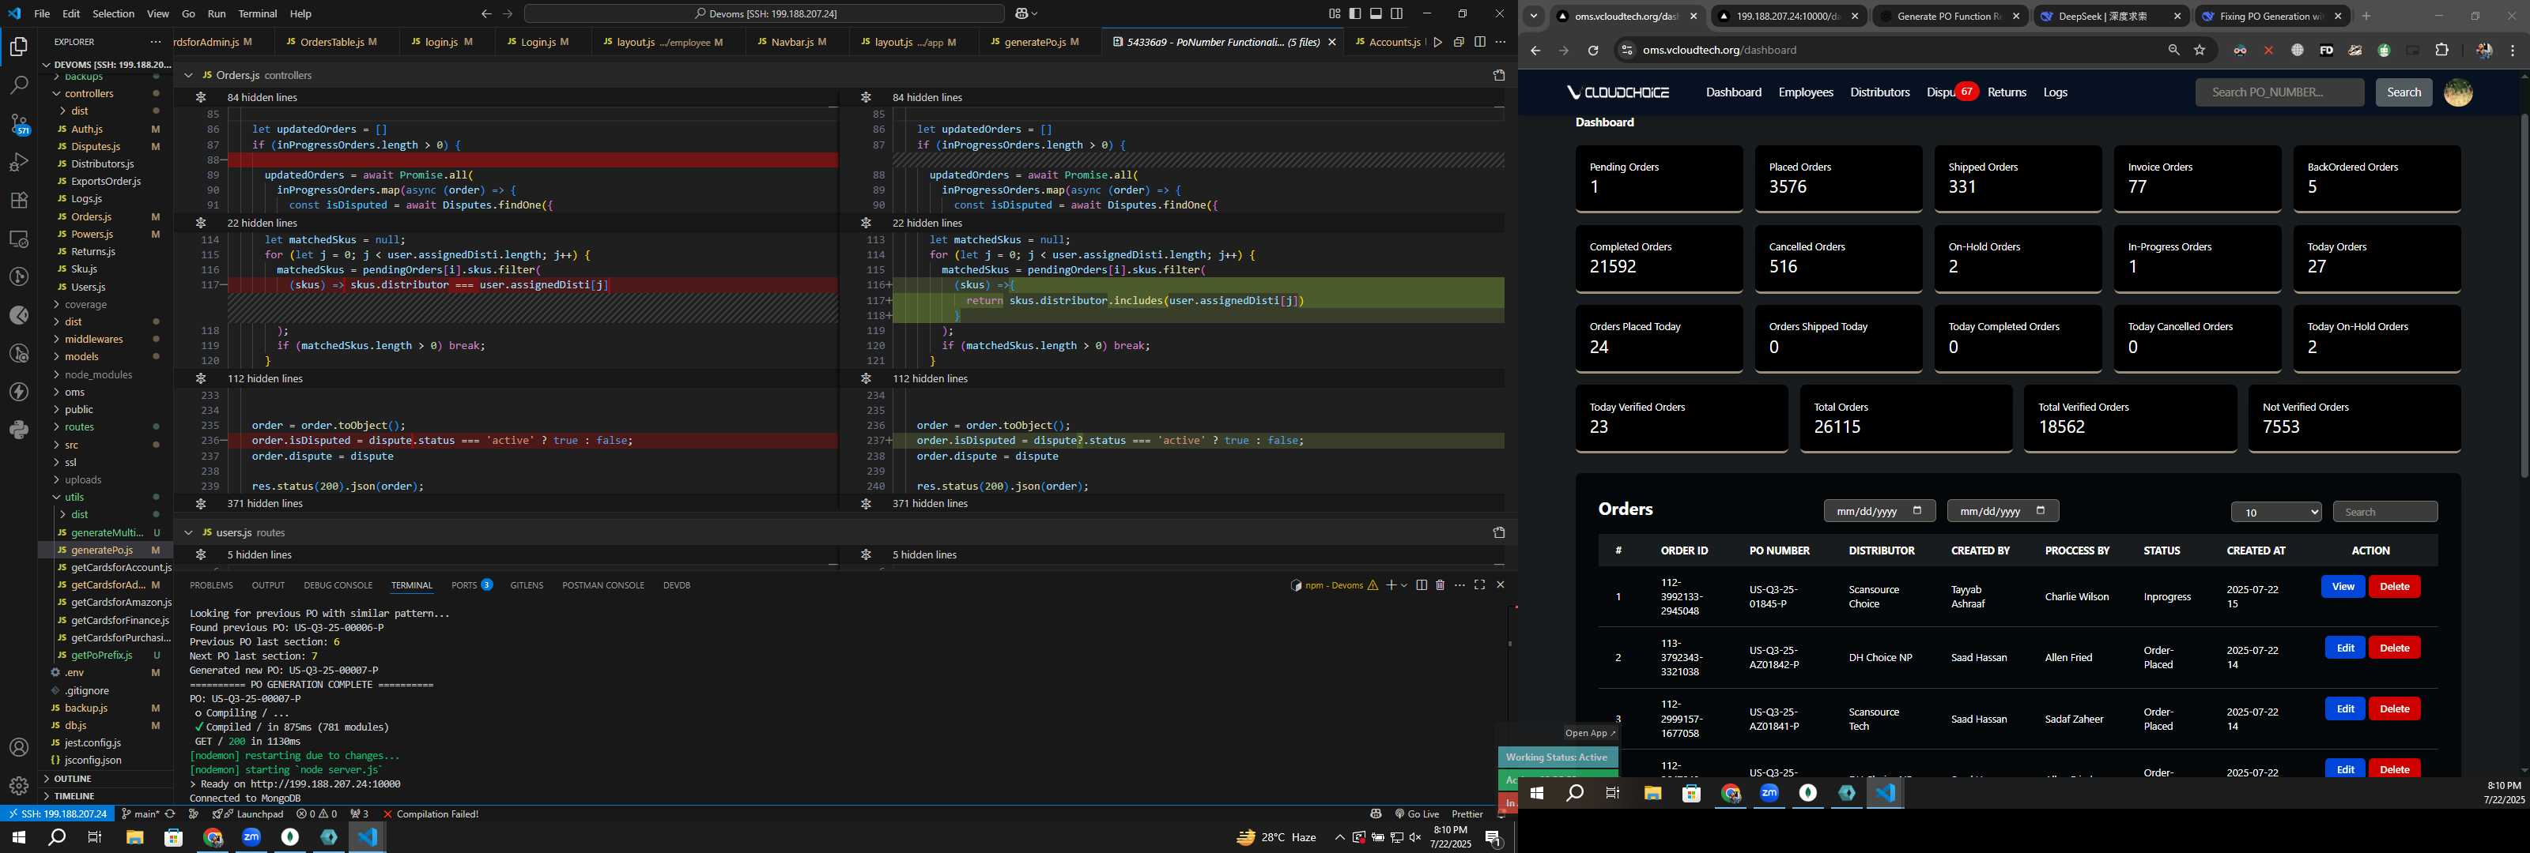2530x853 pixels.
Task: Click Distributors in the CloudChoice navbar
Action: [1879, 92]
